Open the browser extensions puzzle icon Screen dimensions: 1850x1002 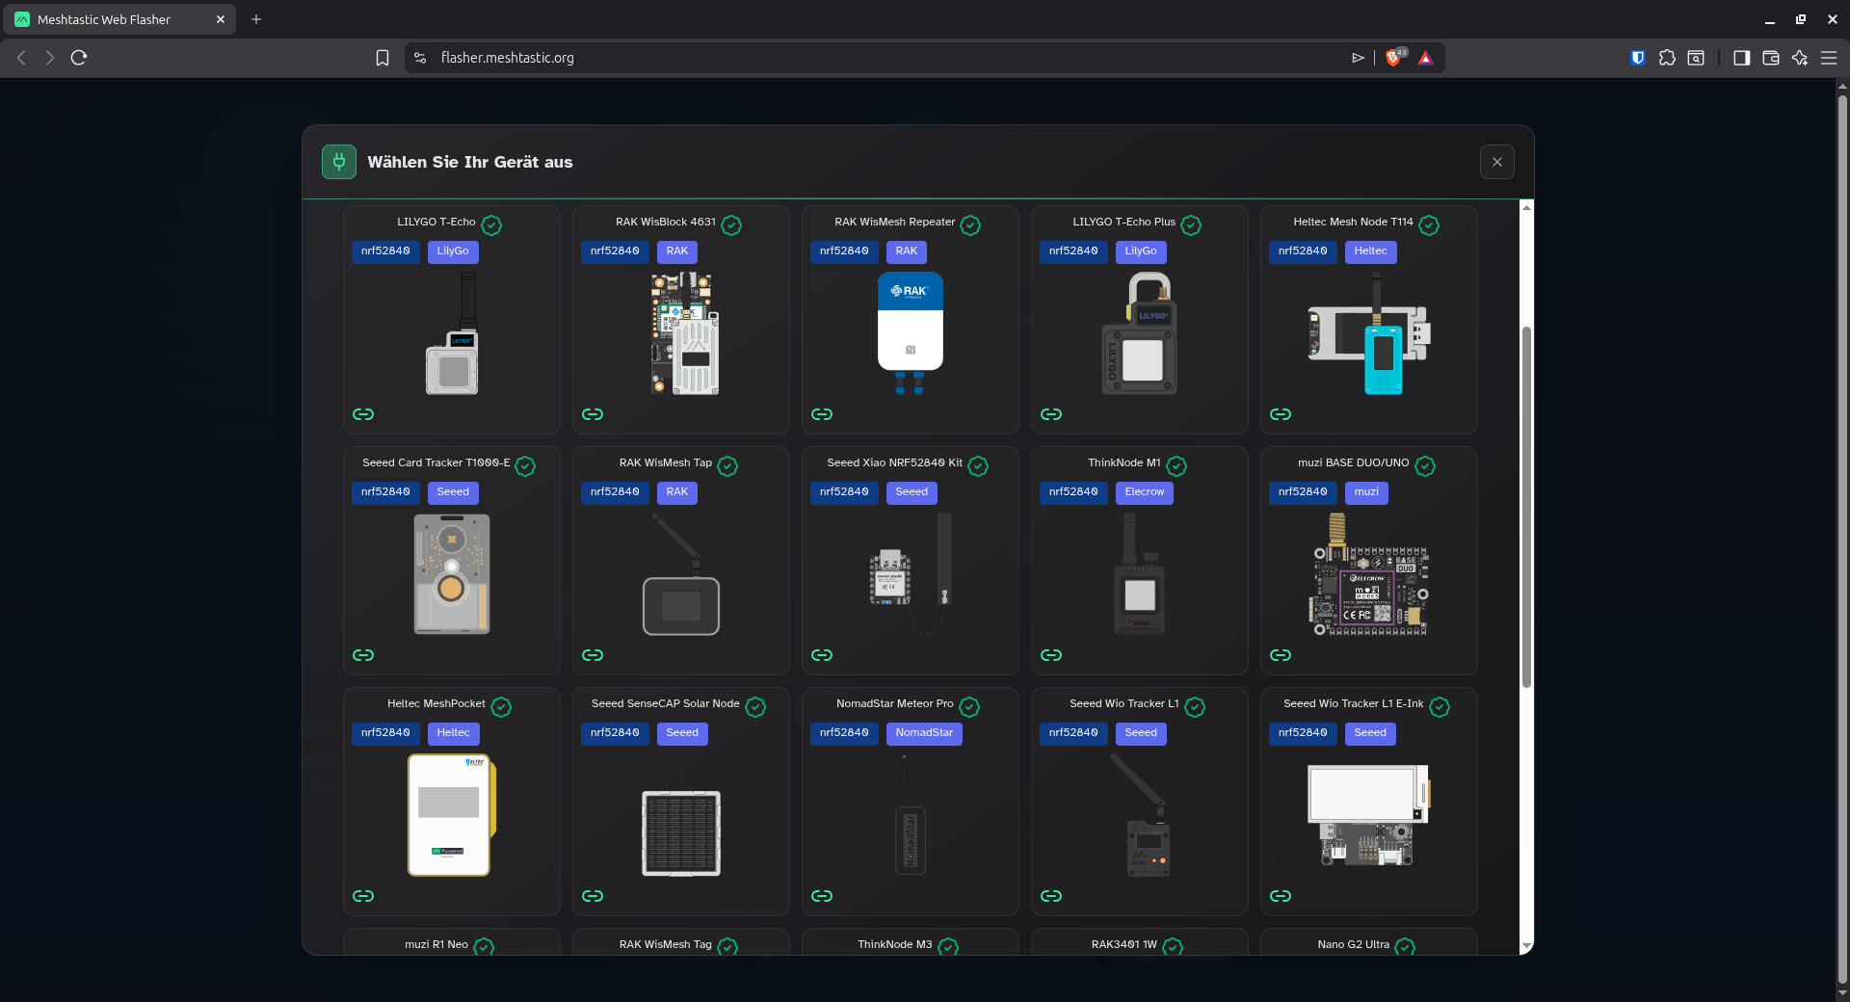pyautogui.click(x=1667, y=58)
